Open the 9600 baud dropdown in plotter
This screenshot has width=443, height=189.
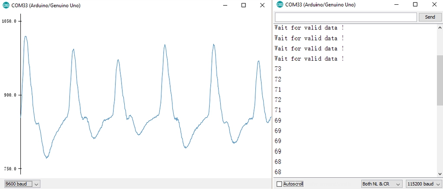click(22, 184)
